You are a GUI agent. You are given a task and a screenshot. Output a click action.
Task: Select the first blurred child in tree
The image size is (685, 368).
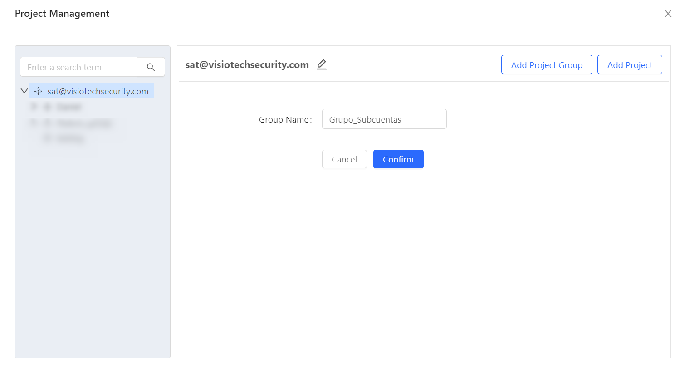(69, 107)
